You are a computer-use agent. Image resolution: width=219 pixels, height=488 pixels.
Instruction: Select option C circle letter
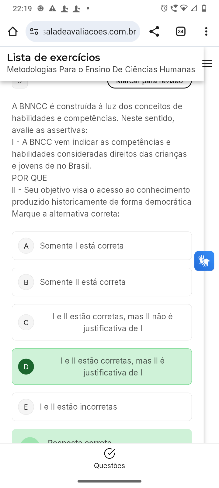point(26,322)
